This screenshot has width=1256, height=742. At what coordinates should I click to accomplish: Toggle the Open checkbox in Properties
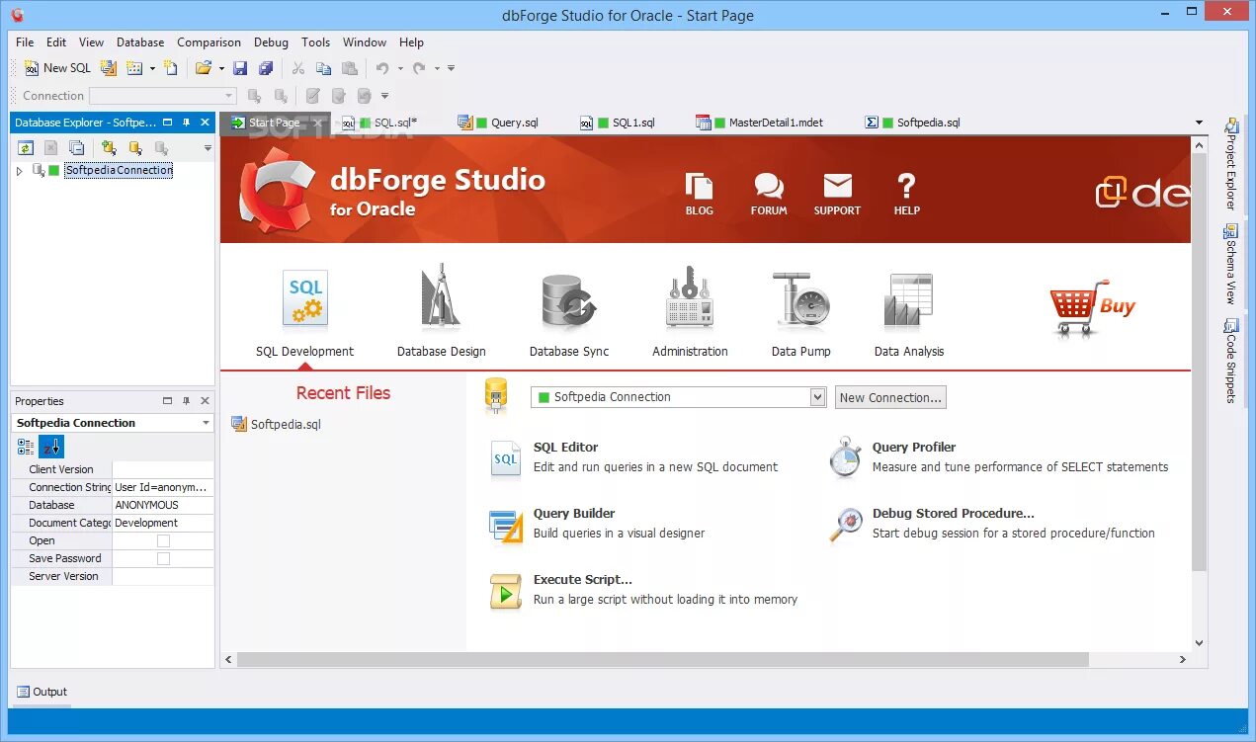click(x=163, y=540)
